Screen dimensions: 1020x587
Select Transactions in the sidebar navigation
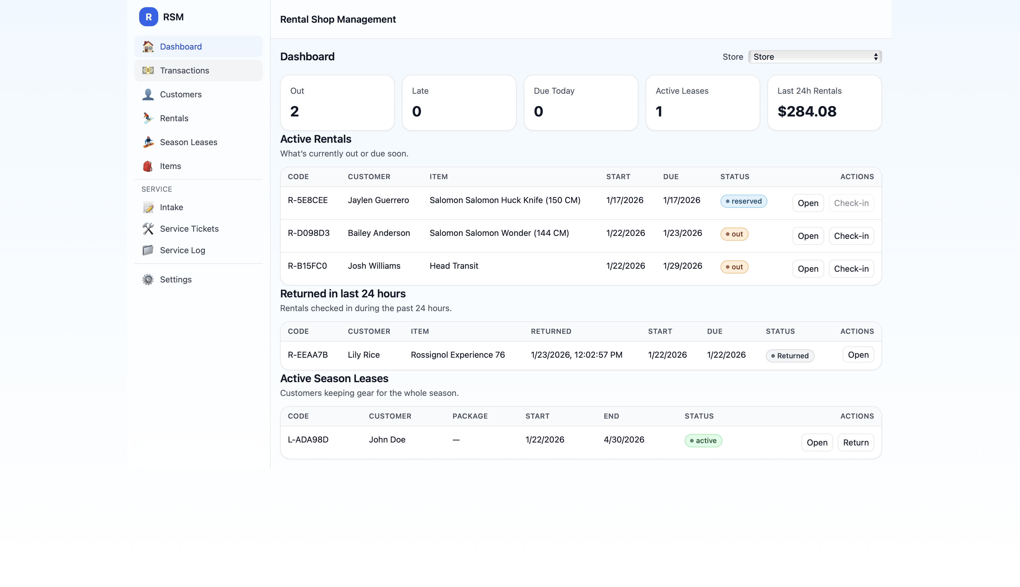click(184, 70)
